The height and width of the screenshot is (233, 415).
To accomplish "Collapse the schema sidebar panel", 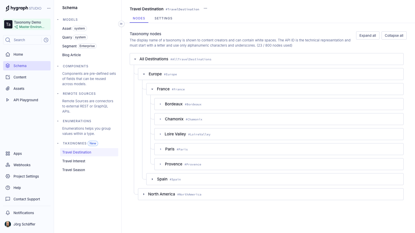I will [x=121, y=24].
